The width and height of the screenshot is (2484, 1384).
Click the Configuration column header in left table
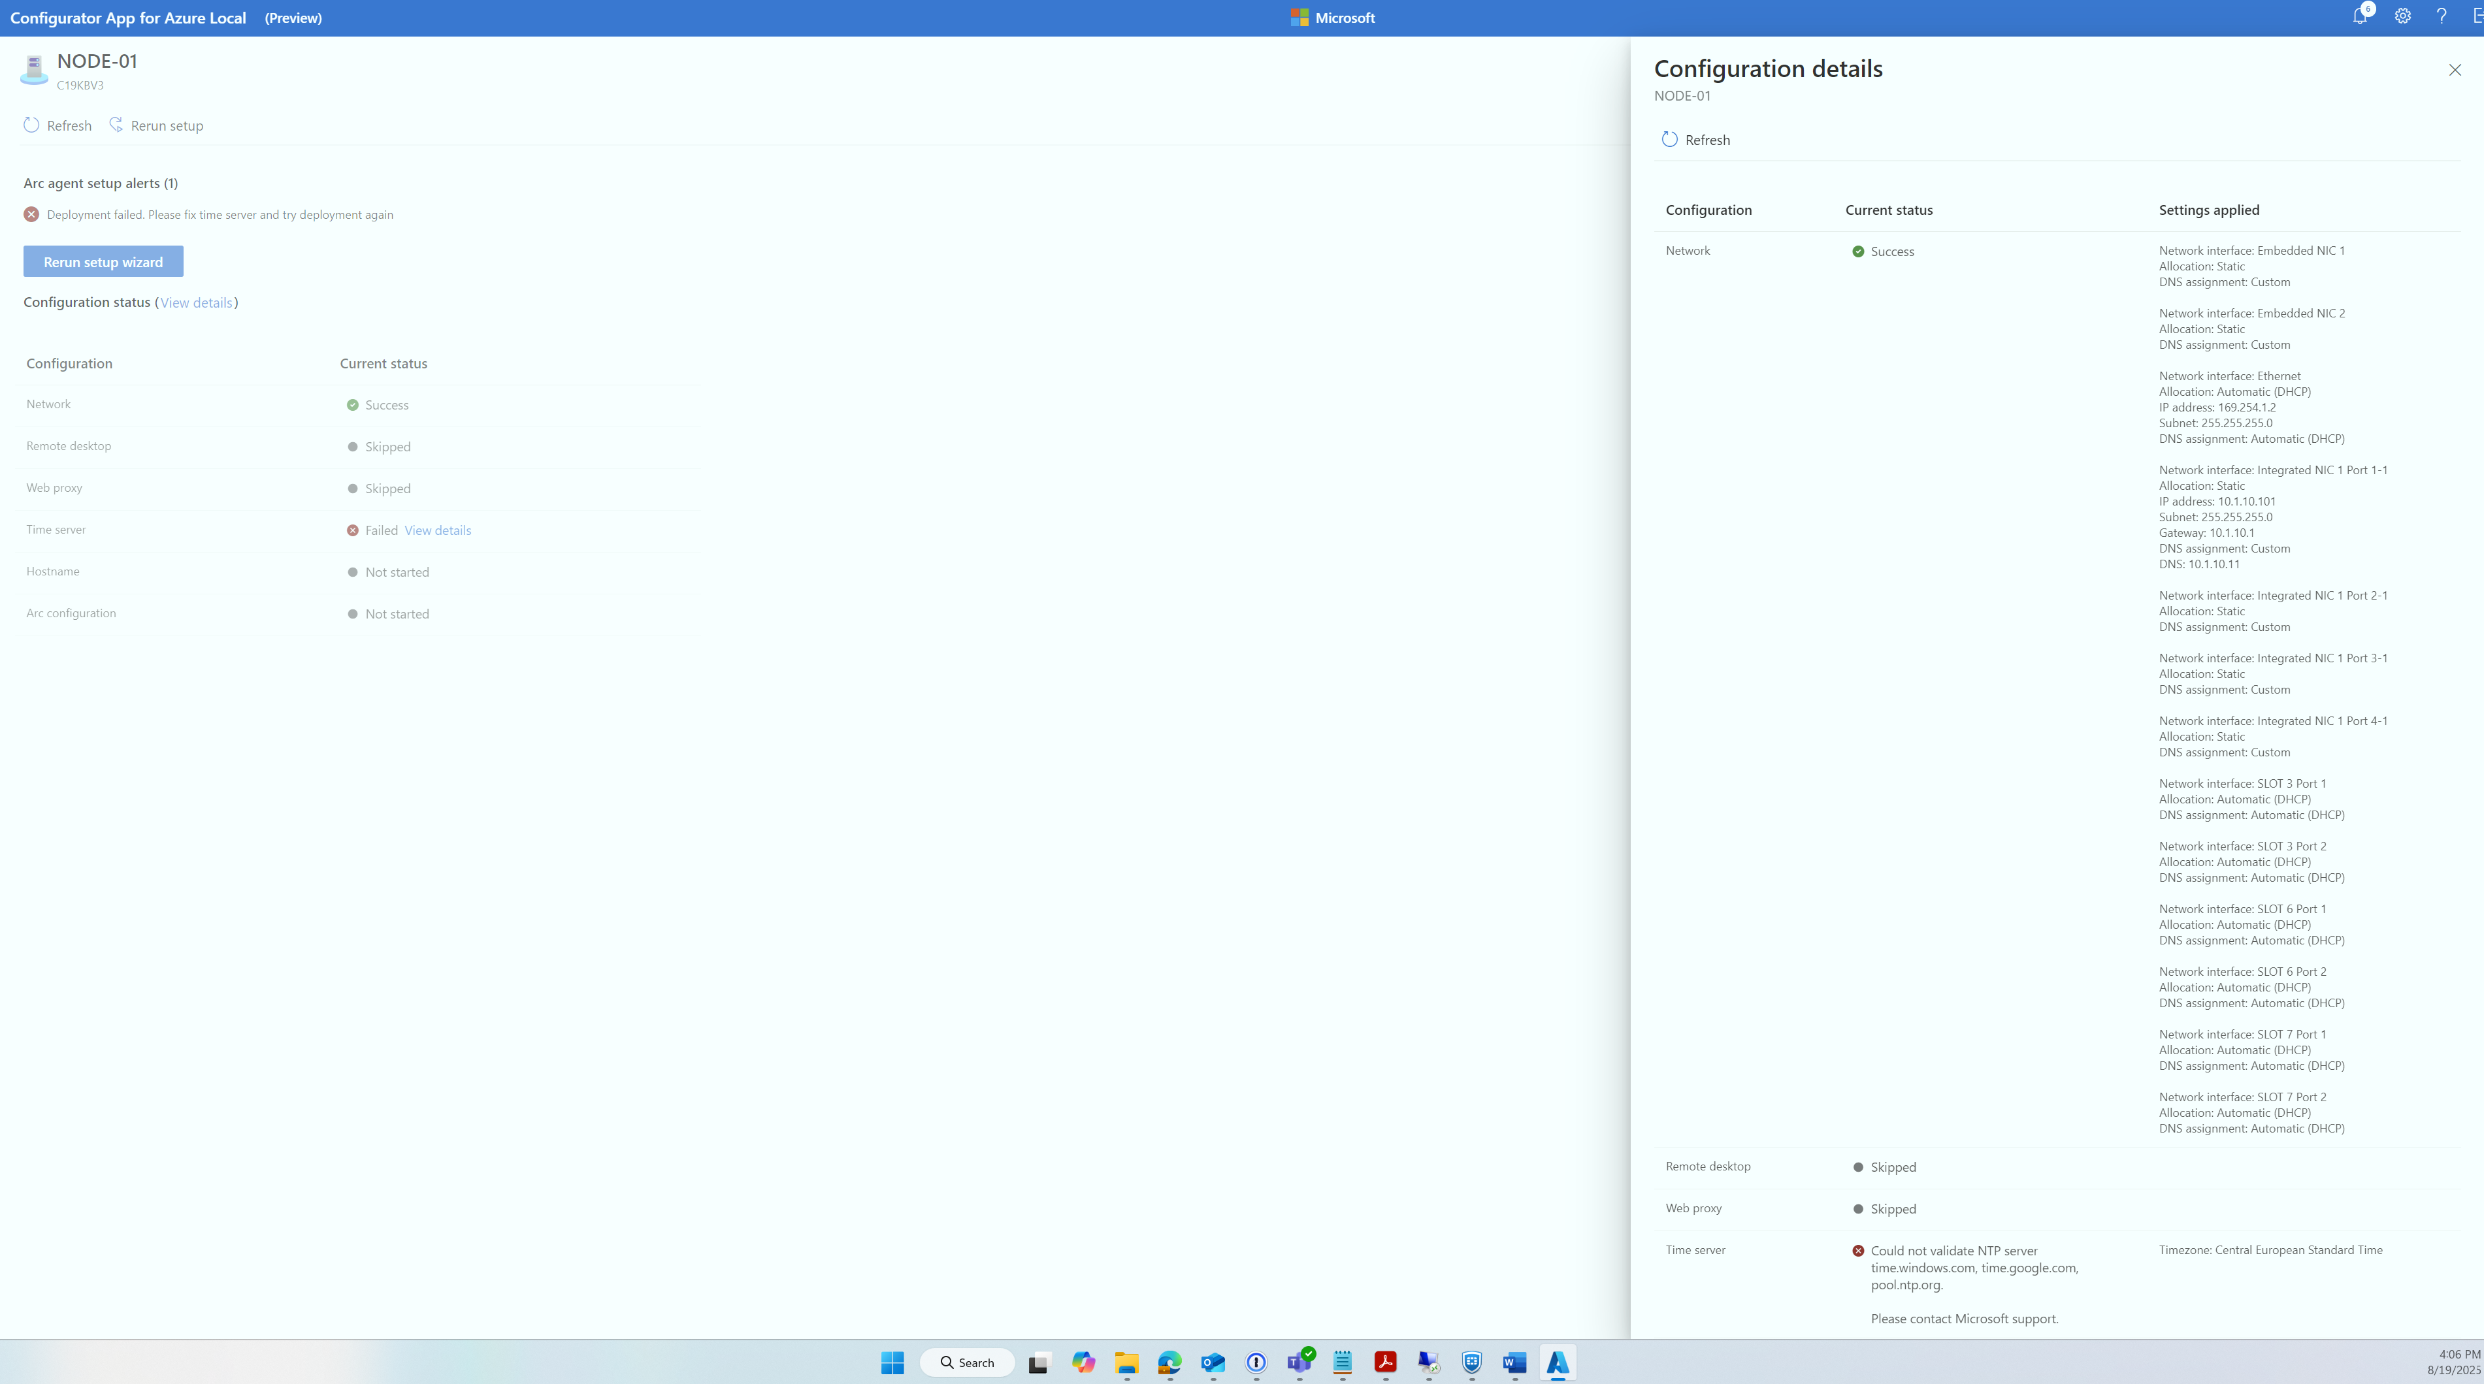(x=69, y=363)
